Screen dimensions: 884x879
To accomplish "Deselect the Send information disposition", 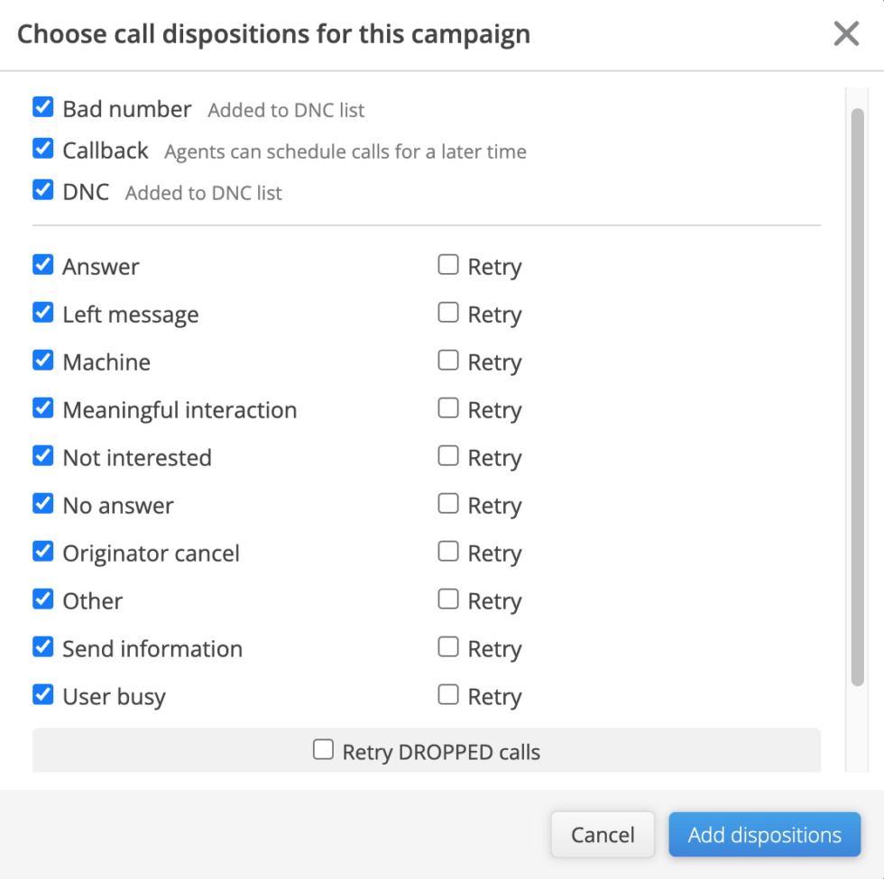I will [42, 647].
